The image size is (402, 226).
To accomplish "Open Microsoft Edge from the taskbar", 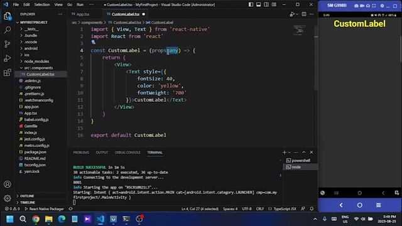I will coord(62,219).
